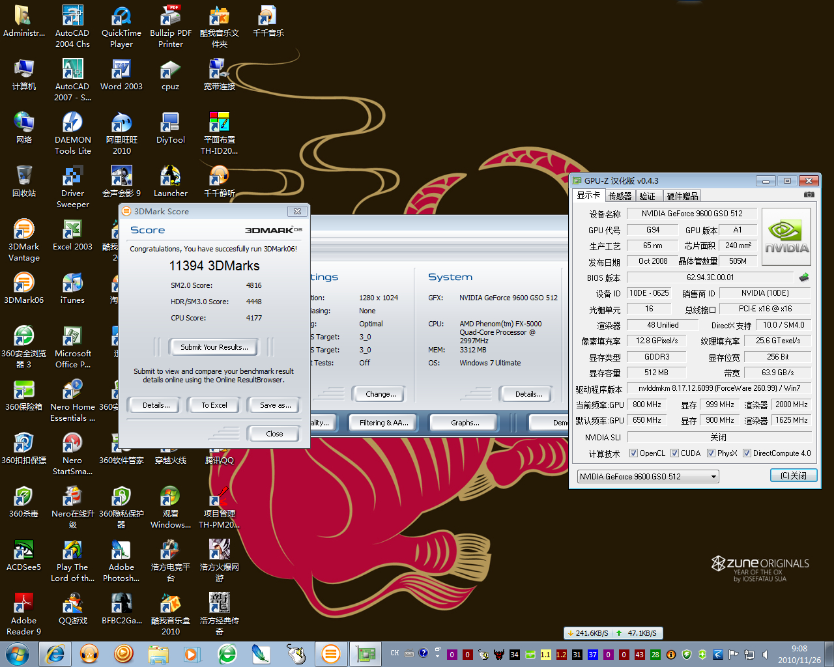Switch to the 验证 tab in GPU-Z
Viewport: 834px width, 667px height.
click(x=647, y=196)
